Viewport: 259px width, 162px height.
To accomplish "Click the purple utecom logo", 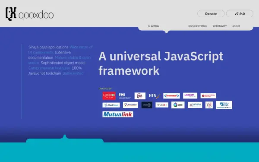I will (190, 95).
